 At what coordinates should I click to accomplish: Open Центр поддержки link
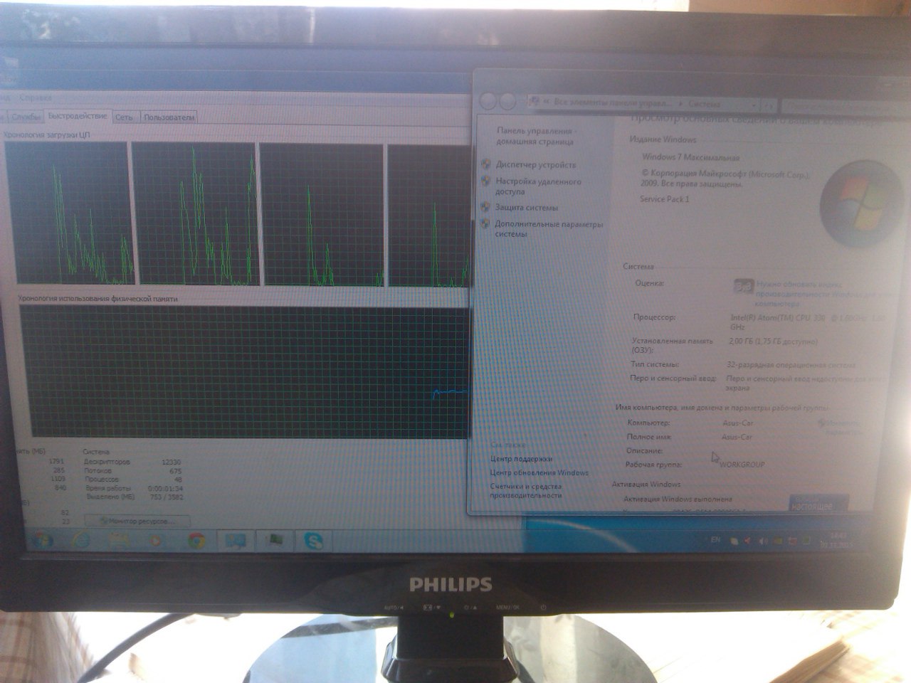[x=520, y=459]
